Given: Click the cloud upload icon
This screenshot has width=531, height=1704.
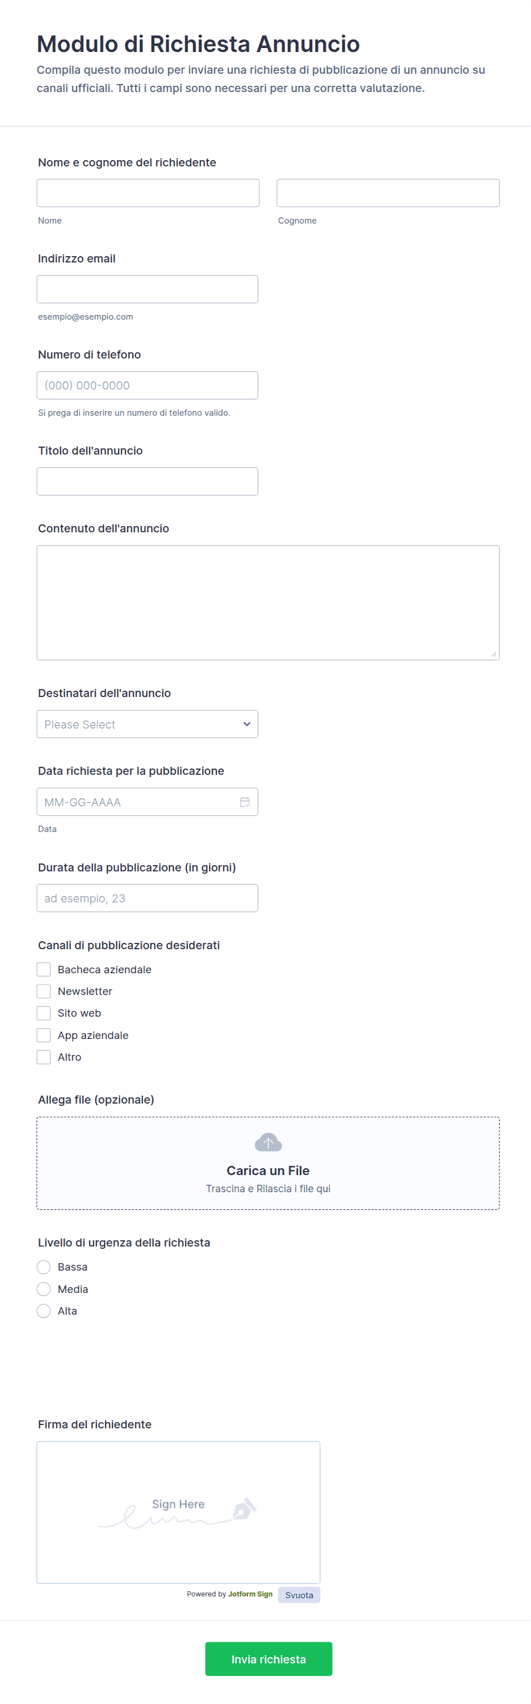Looking at the screenshot, I should point(268,1142).
